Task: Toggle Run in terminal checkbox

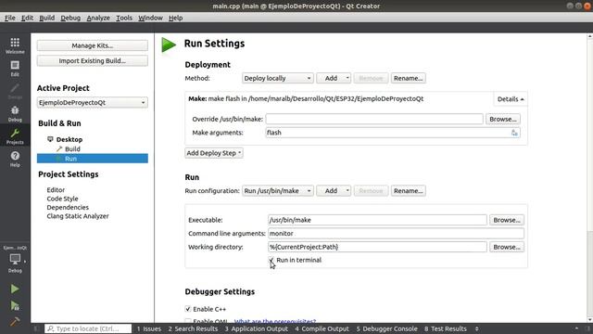Action: (x=271, y=260)
